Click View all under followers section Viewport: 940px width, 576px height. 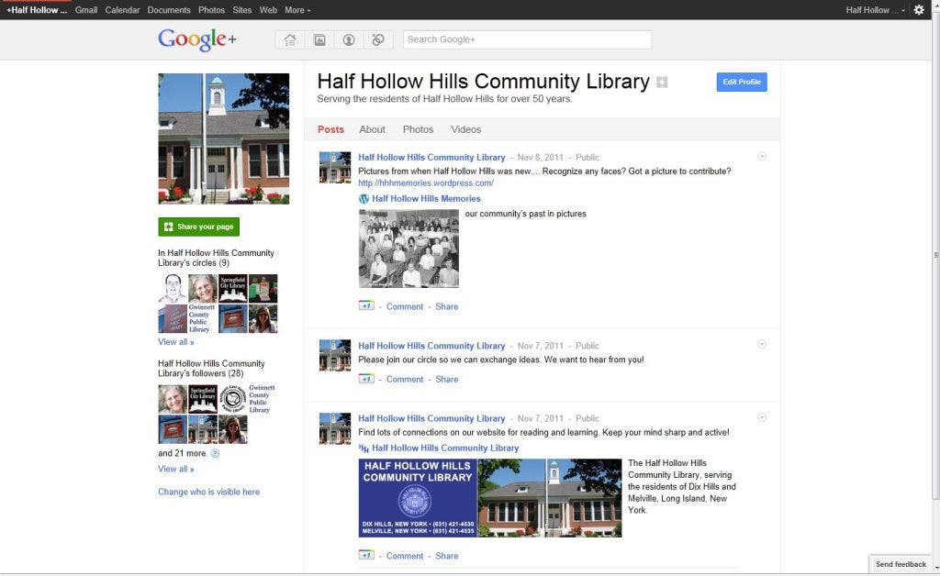click(175, 469)
